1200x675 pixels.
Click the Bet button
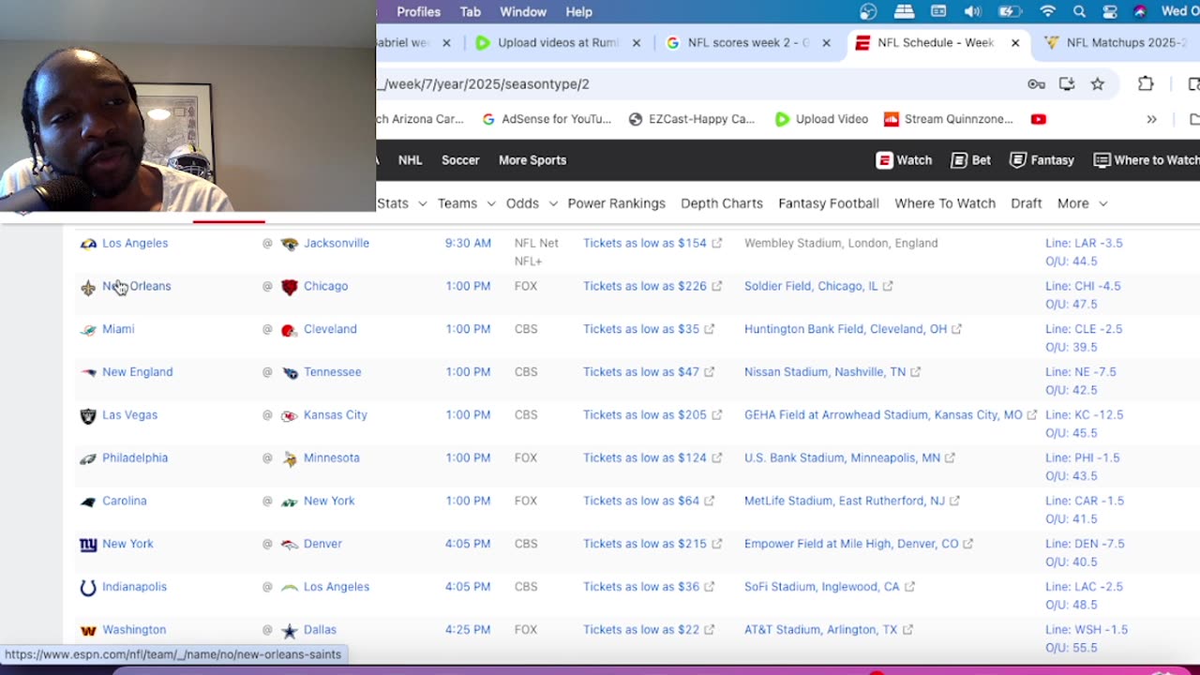point(970,160)
